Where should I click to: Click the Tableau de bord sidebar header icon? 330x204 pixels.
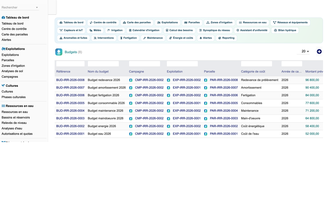3,18
